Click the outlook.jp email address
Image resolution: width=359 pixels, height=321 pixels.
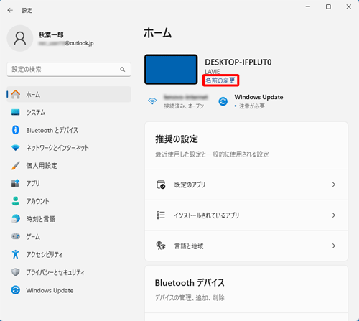point(66,43)
